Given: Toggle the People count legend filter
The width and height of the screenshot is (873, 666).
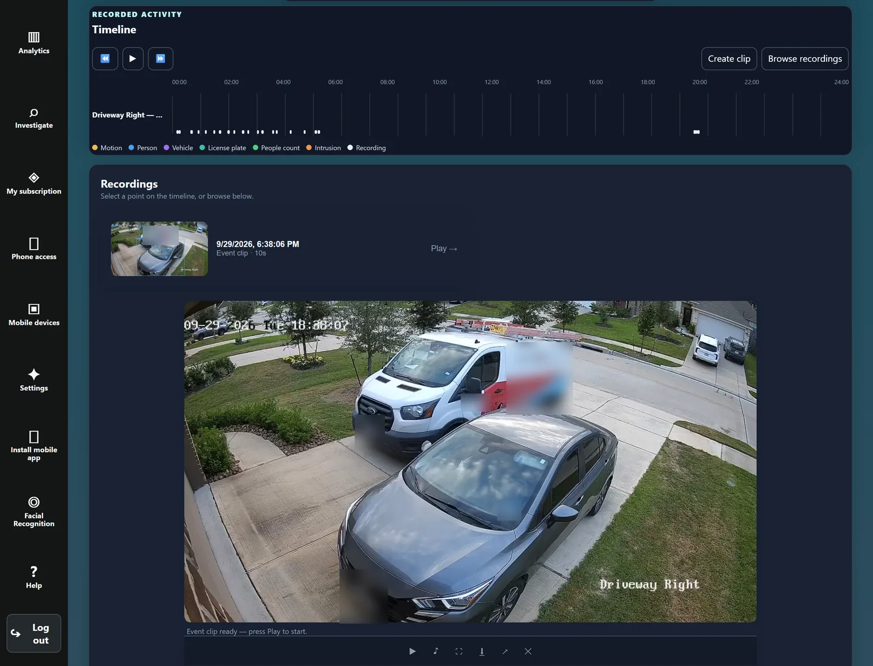Looking at the screenshot, I should [x=276, y=148].
